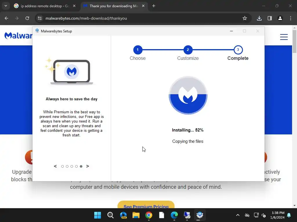The image size is (297, 222).
Task: Select fifth carousel dot
Action: (81, 166)
